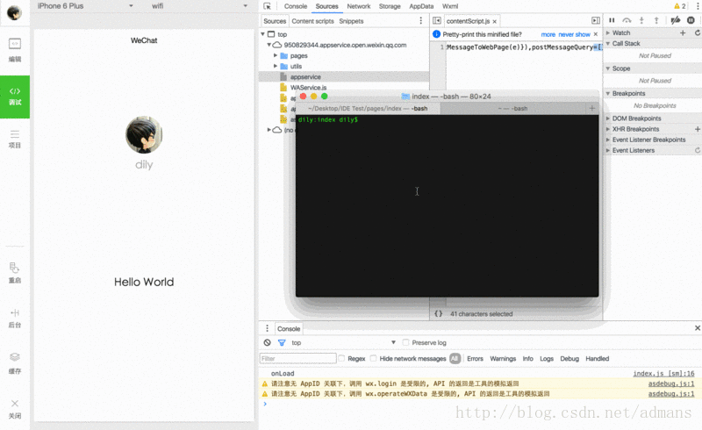This screenshot has height=430, width=702.
Task: Deactivate breakpoints icon
Action: [x=676, y=20]
